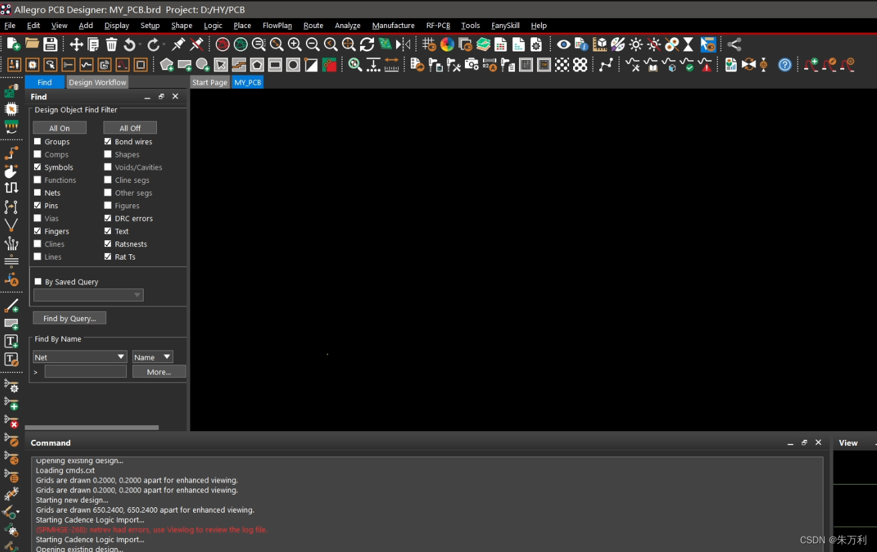
Task: Click the Copy tool icon
Action: click(94, 45)
